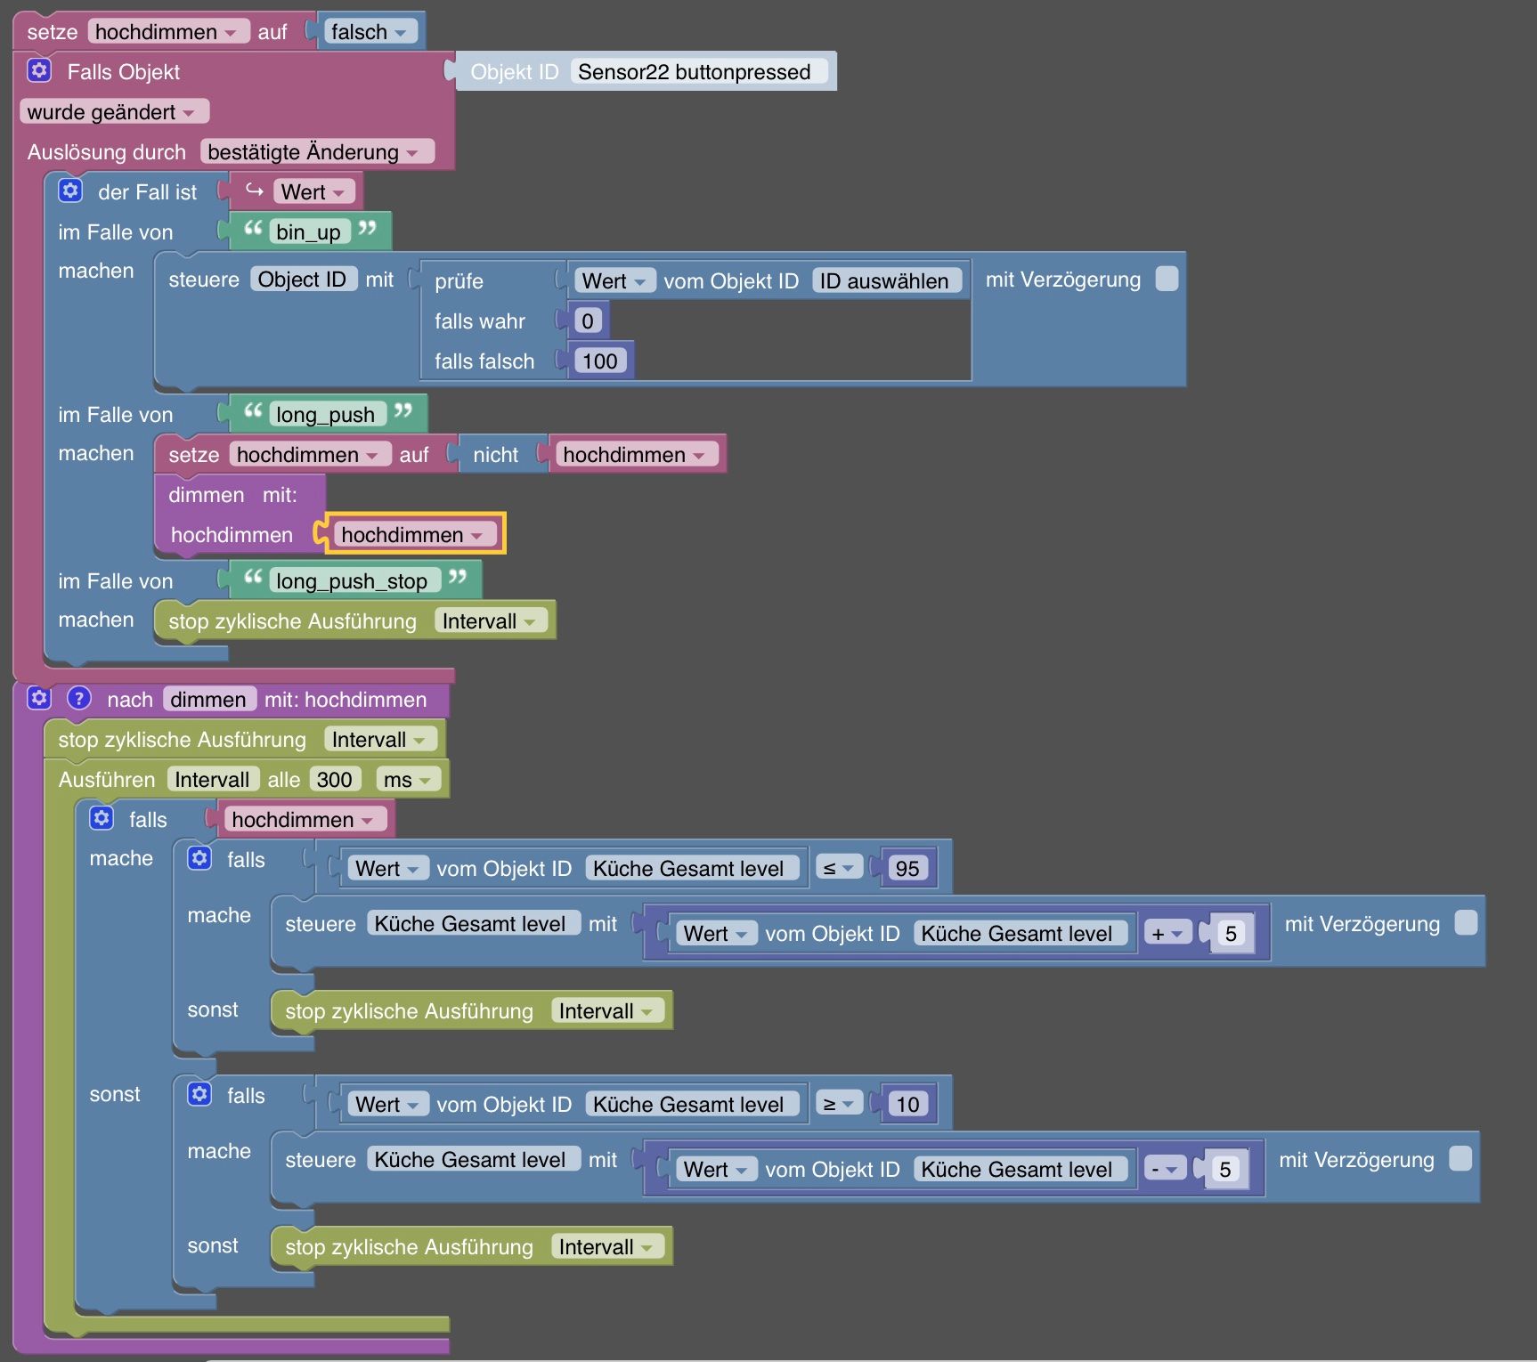Open gear settings of dimmen function block
1537x1362 pixels.
[39, 698]
